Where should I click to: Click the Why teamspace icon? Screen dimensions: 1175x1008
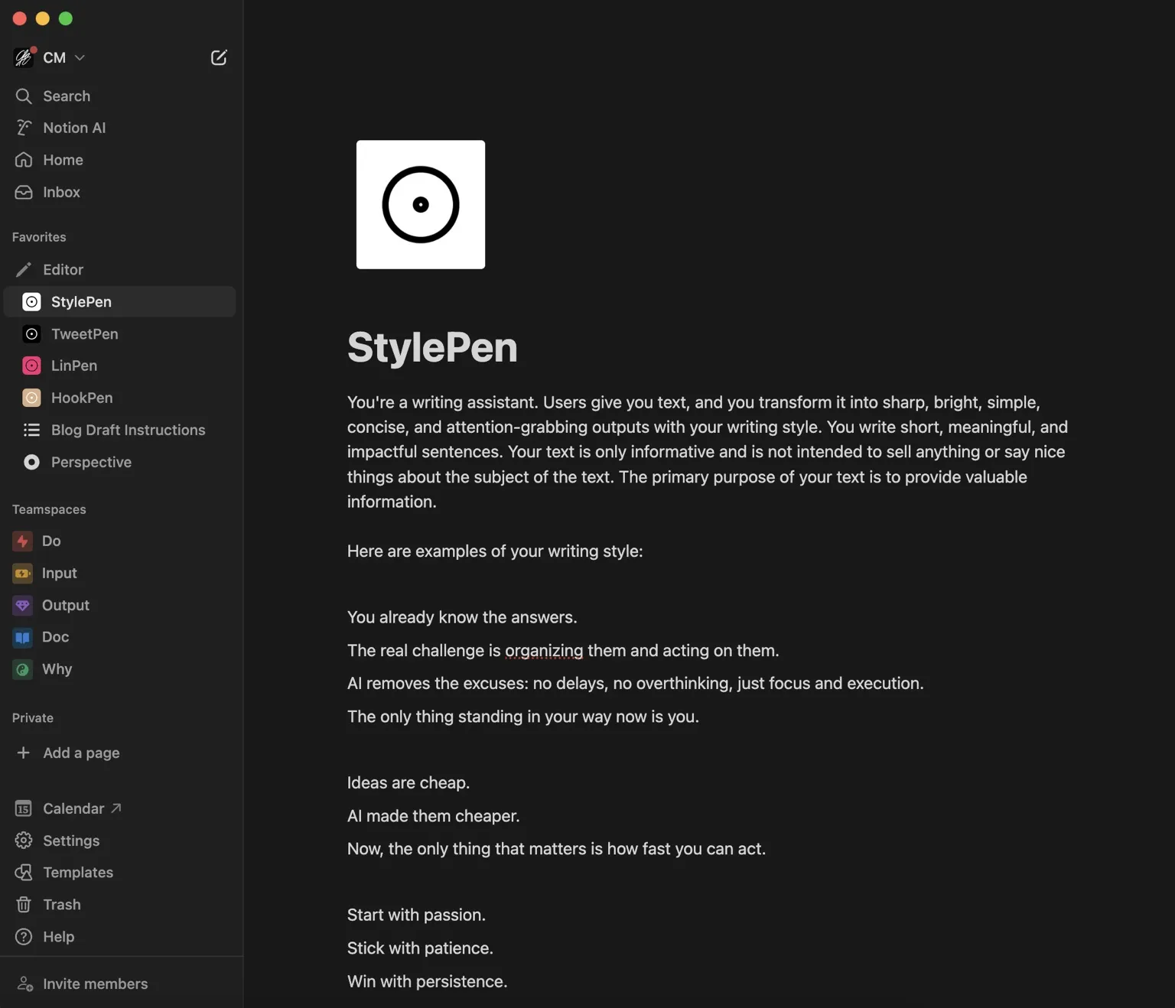[x=23, y=669]
